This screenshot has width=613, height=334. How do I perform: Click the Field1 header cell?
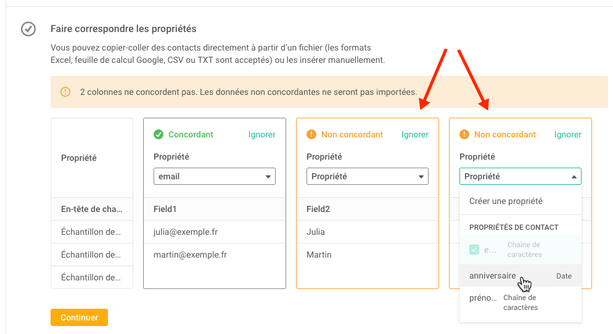point(214,209)
